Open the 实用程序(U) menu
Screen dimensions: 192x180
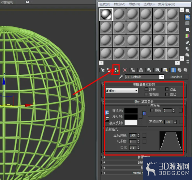pos(167,5)
